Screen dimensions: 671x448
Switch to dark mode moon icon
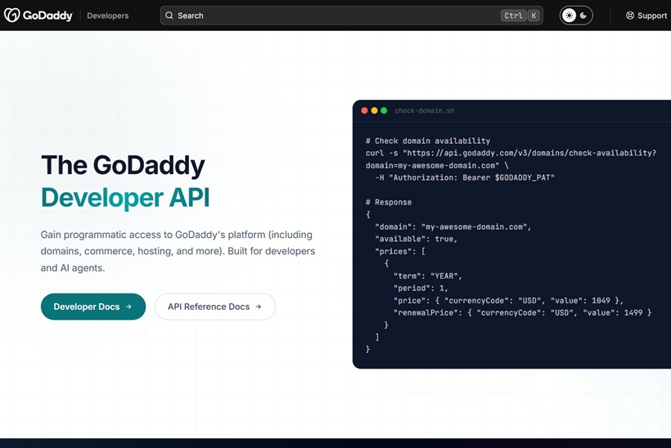(x=583, y=16)
